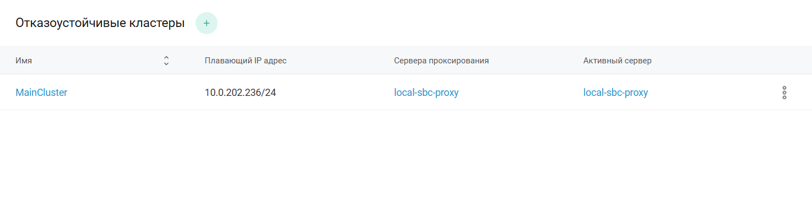The image size is (812, 221).
Task: Open the three-dot menu for MainCluster
Action: pos(784,93)
